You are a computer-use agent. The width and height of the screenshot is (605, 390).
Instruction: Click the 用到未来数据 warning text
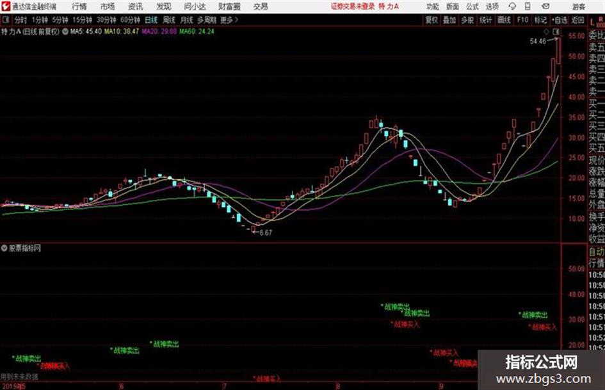pos(19,377)
